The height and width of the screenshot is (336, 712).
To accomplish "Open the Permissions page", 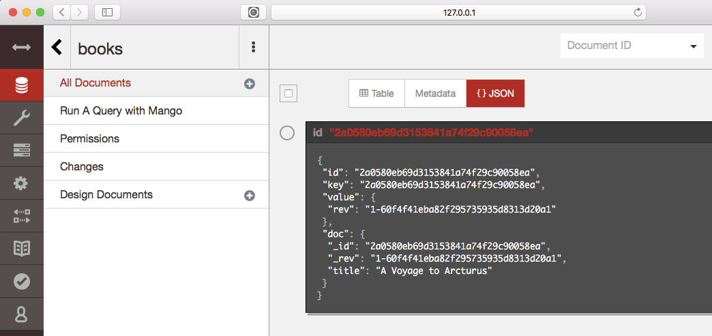I will (x=89, y=138).
